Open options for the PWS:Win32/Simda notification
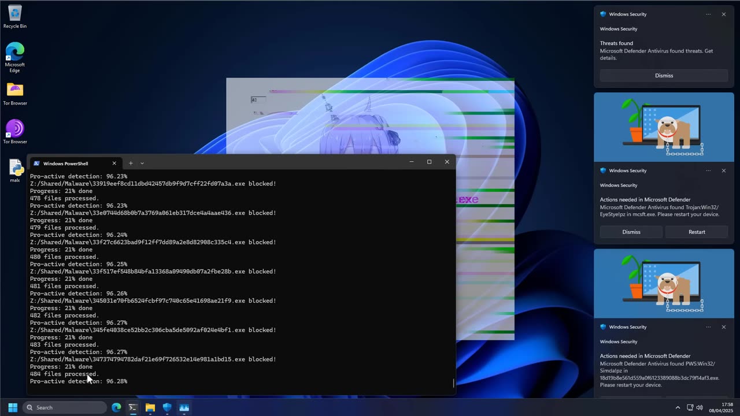This screenshot has width=740, height=416. click(x=708, y=327)
